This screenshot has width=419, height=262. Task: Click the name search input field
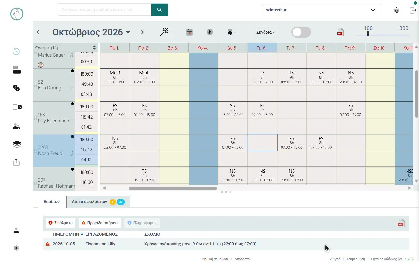click(x=104, y=10)
